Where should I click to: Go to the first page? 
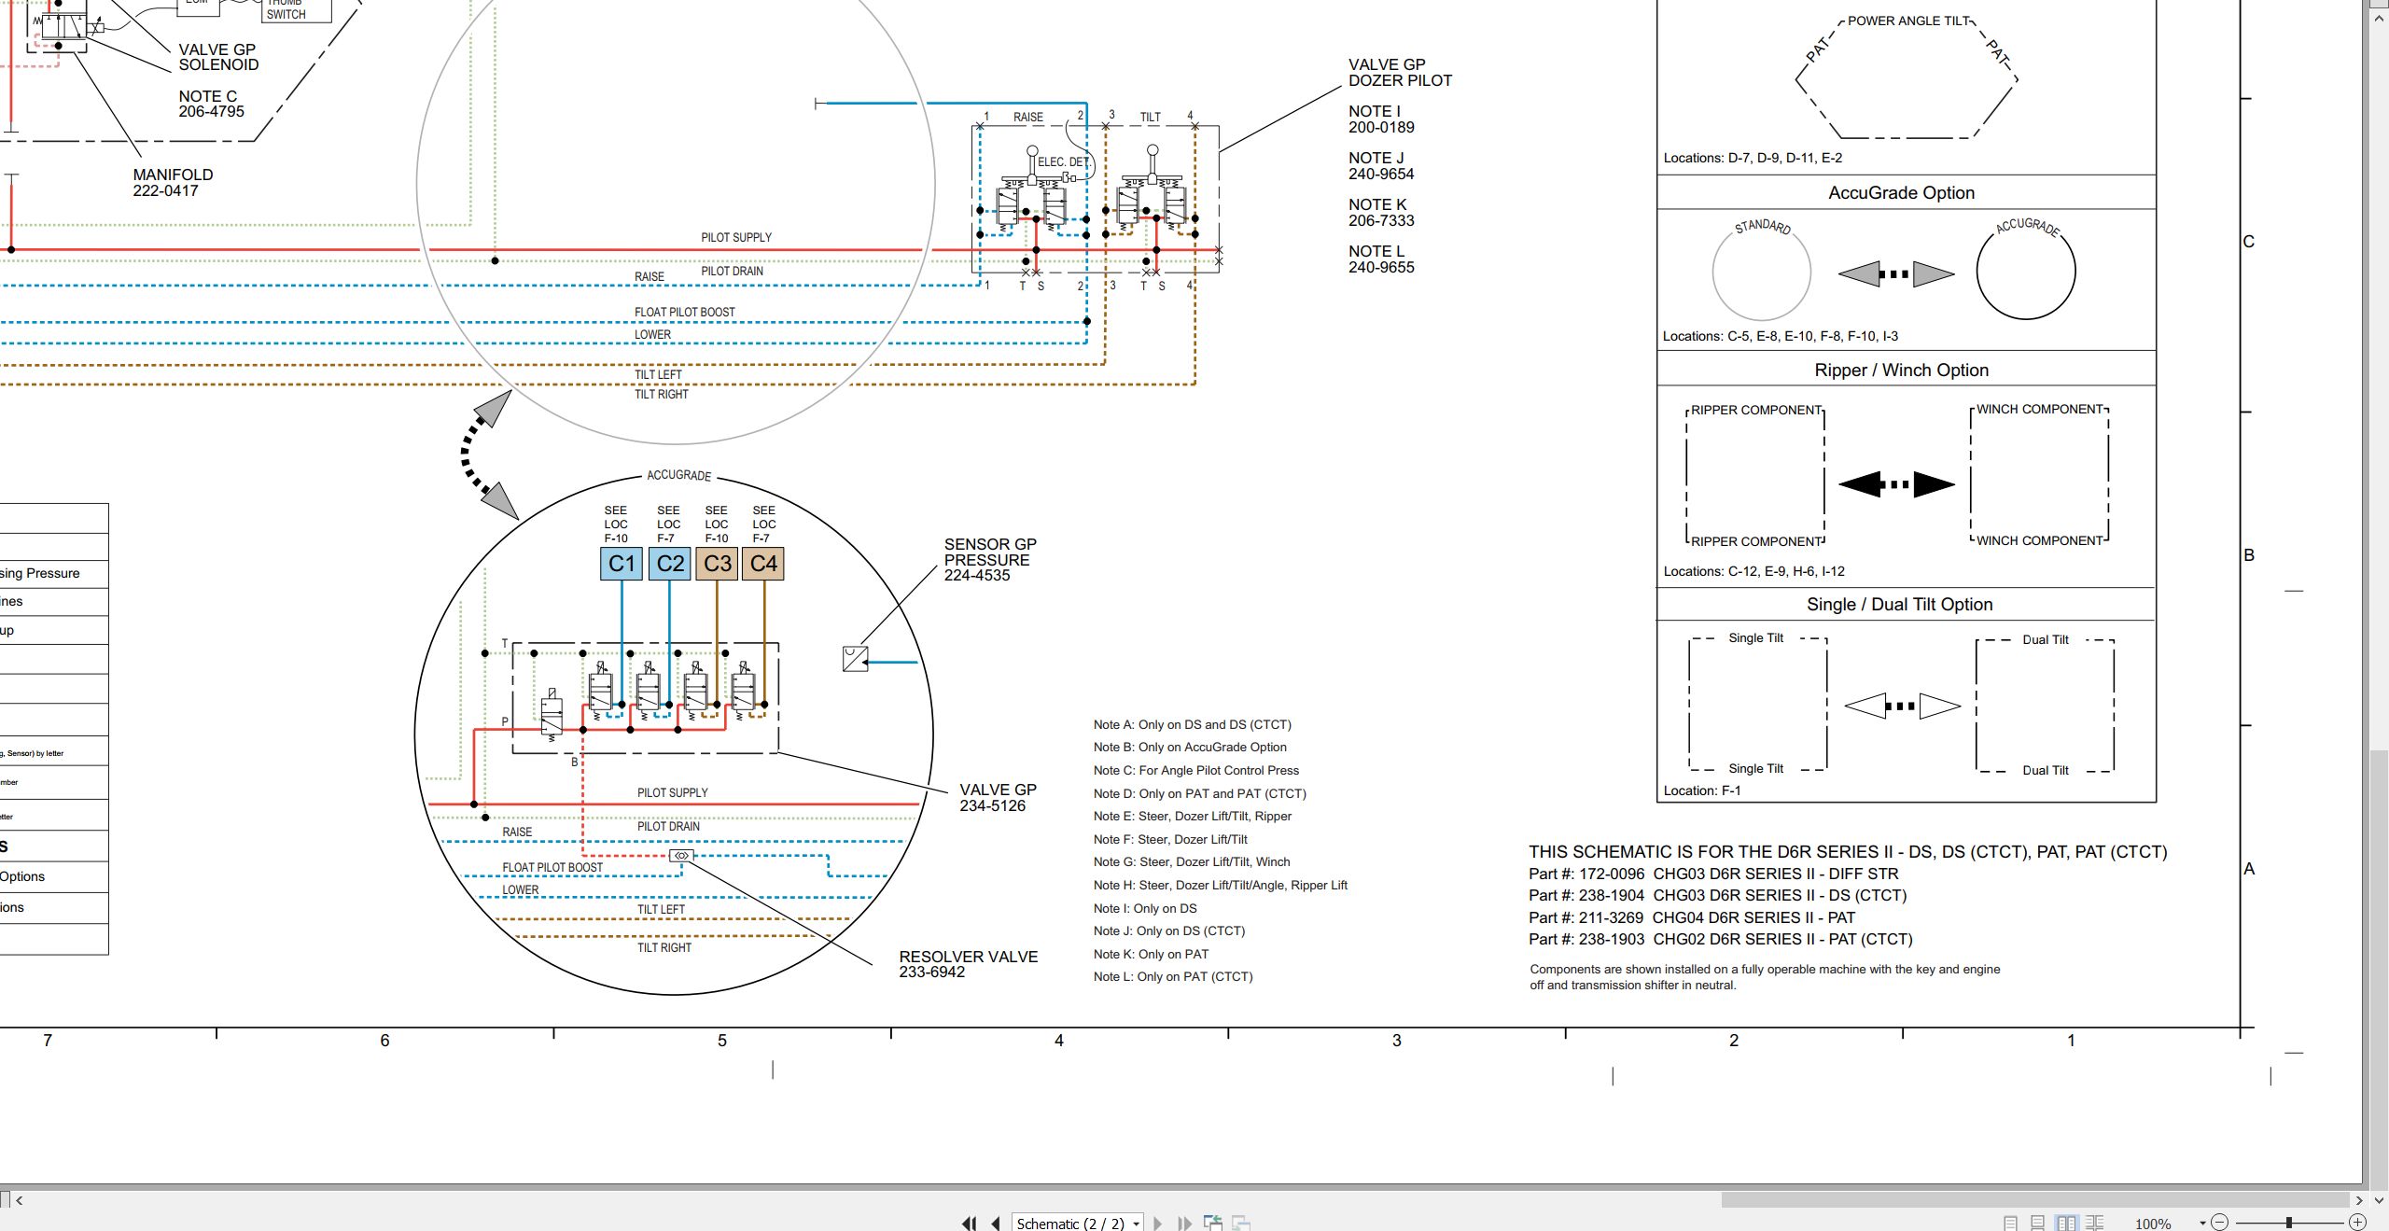pos(969,1223)
